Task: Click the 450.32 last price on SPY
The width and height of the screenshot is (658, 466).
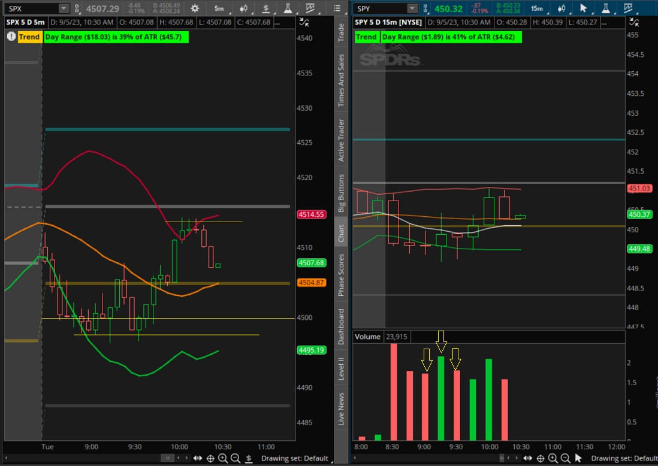Action: (448, 8)
